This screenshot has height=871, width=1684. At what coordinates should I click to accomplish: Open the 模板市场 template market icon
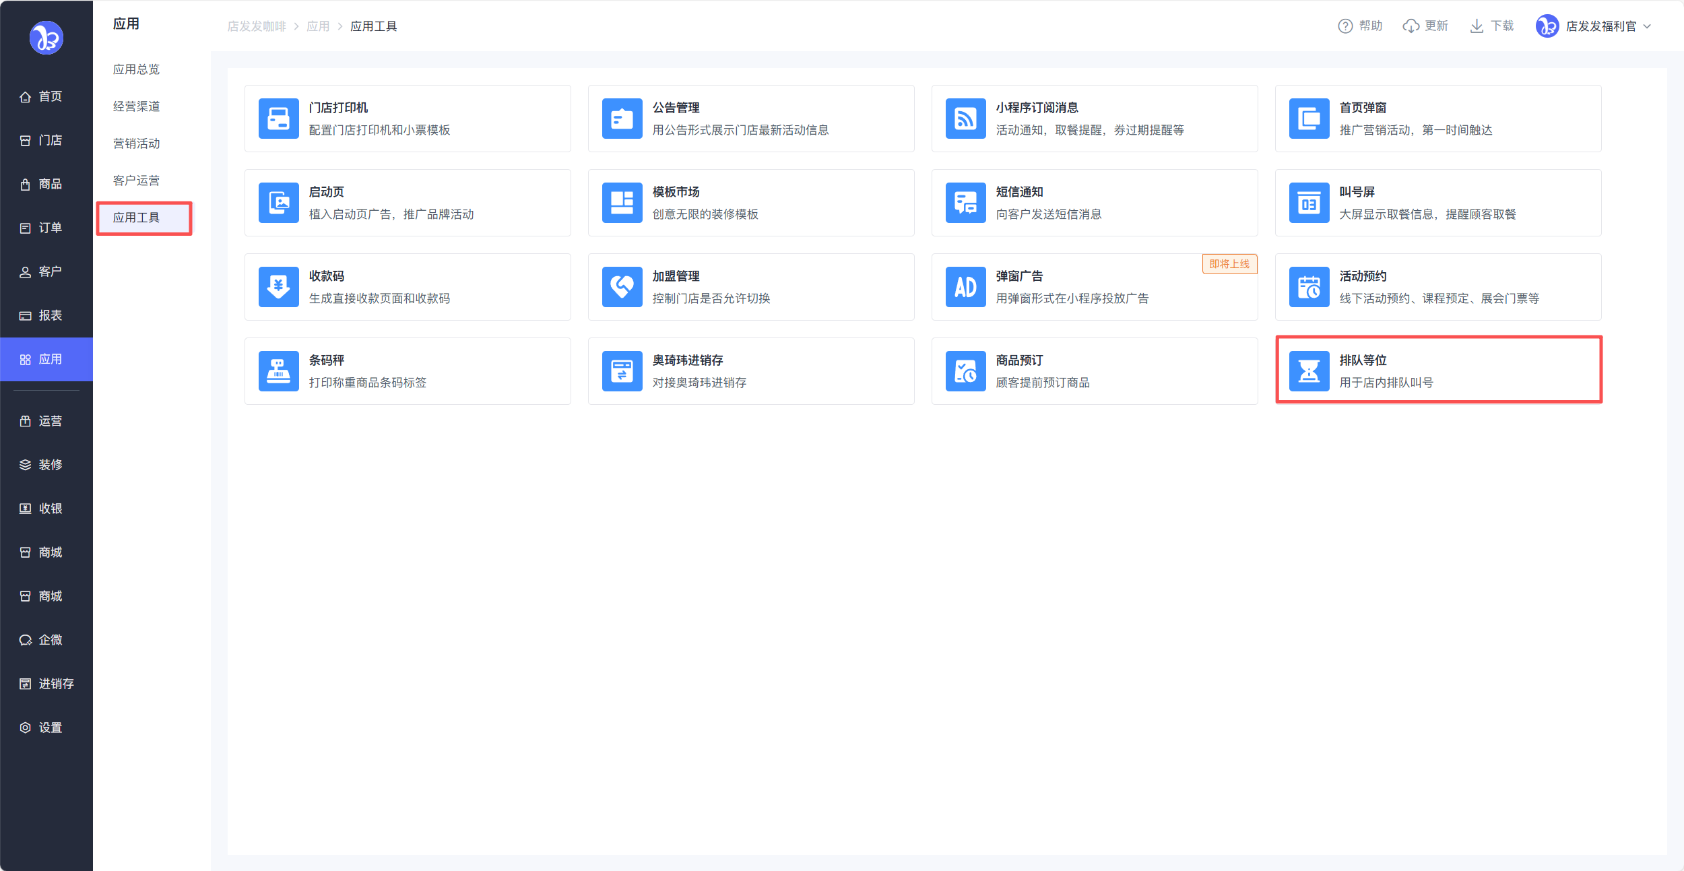tap(622, 203)
